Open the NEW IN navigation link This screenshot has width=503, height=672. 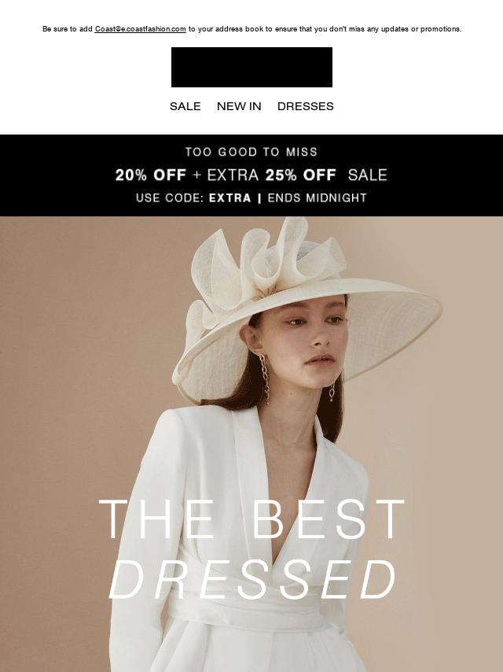coord(239,106)
